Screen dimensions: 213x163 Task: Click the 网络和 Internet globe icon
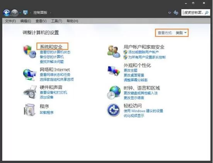coord(30,75)
